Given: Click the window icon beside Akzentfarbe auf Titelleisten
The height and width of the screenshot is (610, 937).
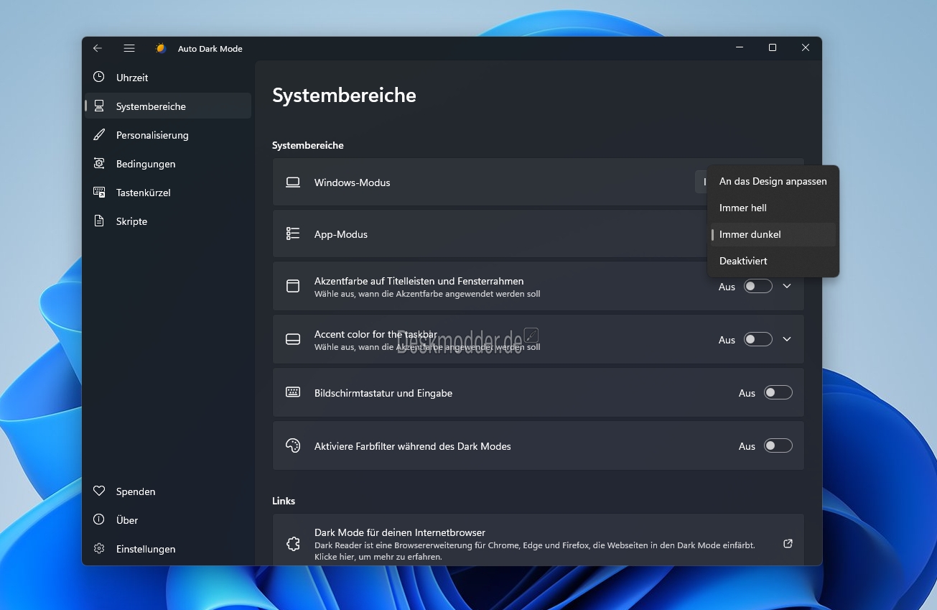Looking at the screenshot, I should pyautogui.click(x=293, y=286).
